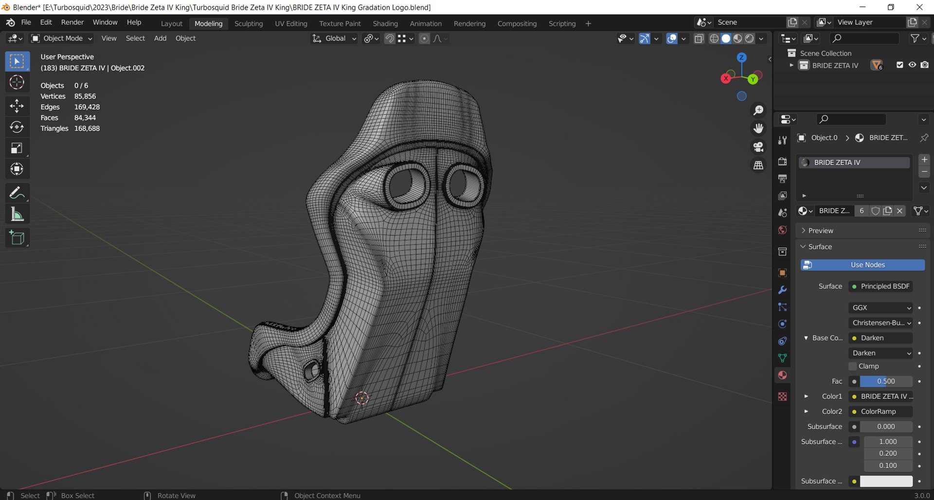Open the Object Mode dropdown
The height and width of the screenshot is (500, 934).
pos(62,38)
